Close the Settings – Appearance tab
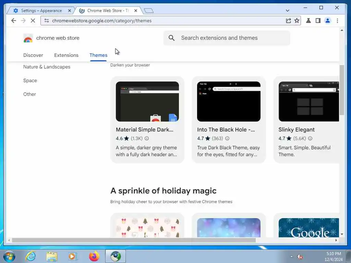Image resolution: width=351 pixels, height=263 pixels. [x=70, y=11]
